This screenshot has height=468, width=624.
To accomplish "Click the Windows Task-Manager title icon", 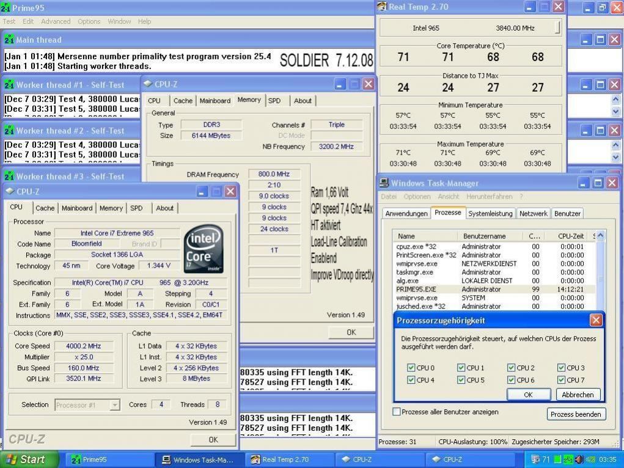I will pyautogui.click(x=384, y=183).
